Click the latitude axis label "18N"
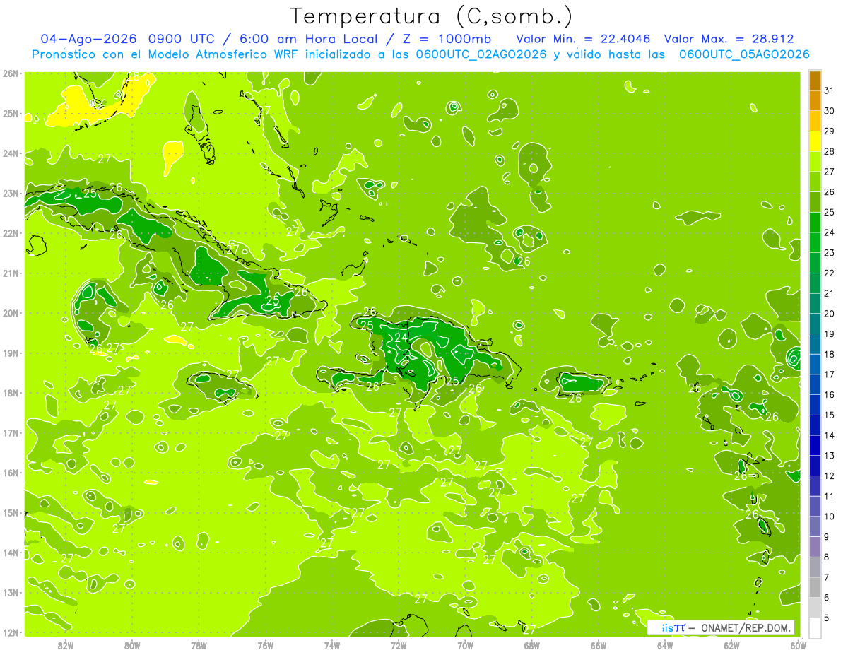This screenshot has height=655, width=848. tap(11, 393)
